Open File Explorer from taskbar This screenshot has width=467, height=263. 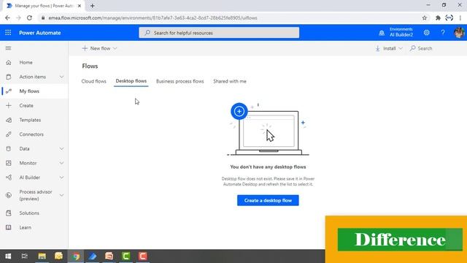click(42, 256)
